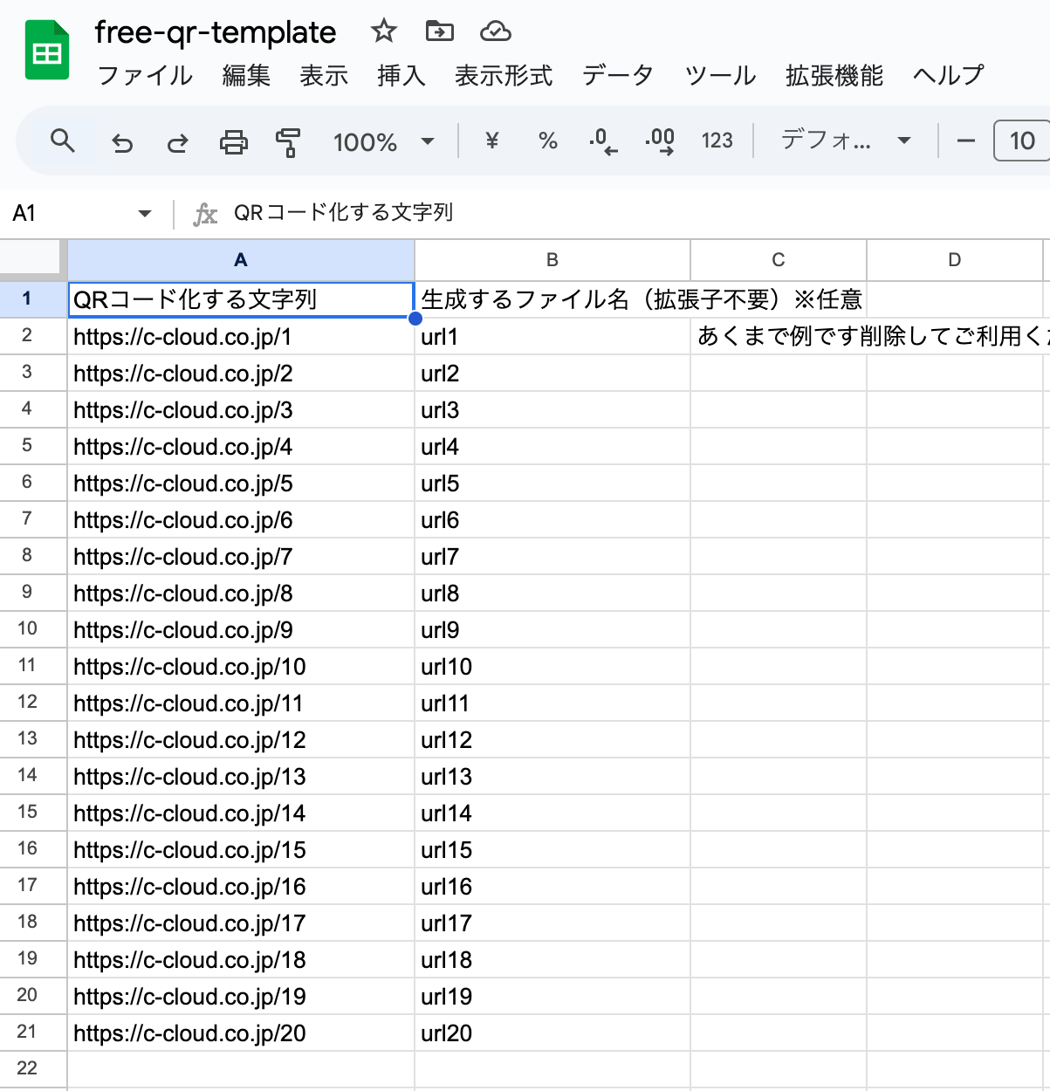Open the A1 name box dropdown
The image size is (1050, 1091).
coord(145,213)
